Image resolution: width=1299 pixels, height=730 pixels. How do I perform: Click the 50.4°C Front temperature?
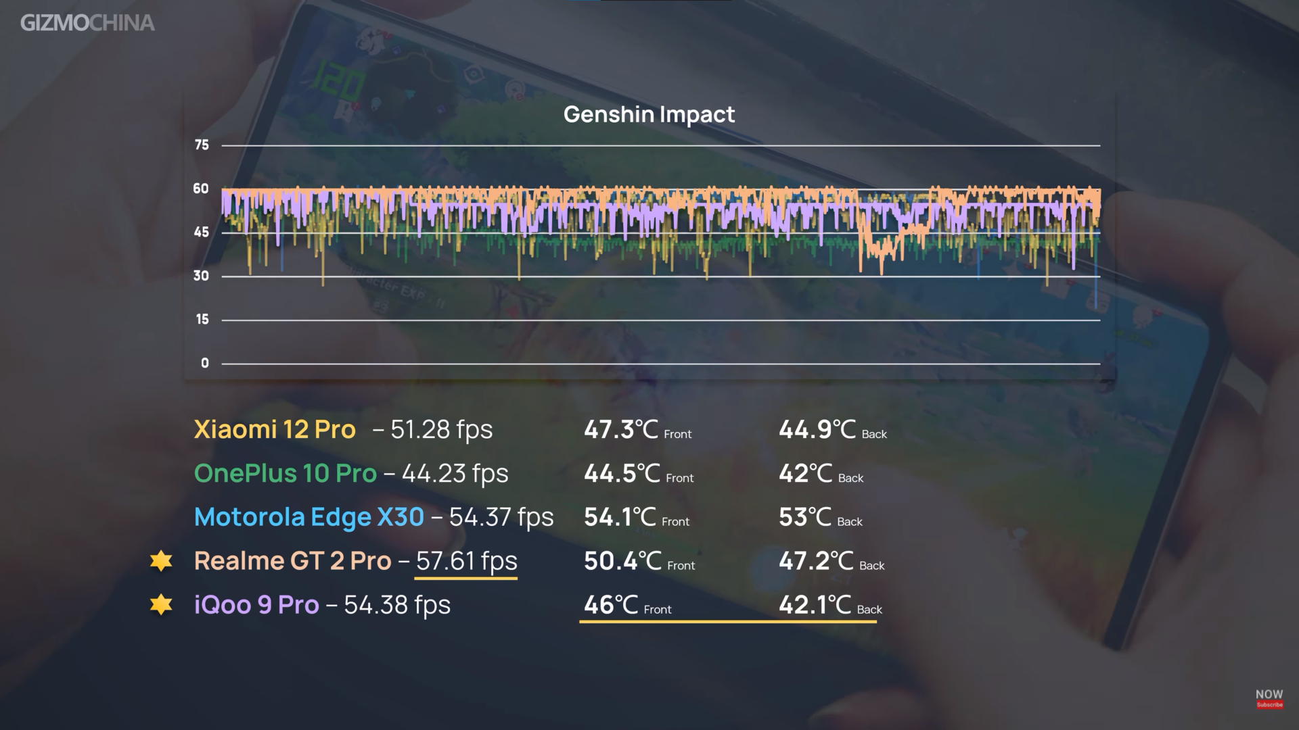tap(639, 562)
